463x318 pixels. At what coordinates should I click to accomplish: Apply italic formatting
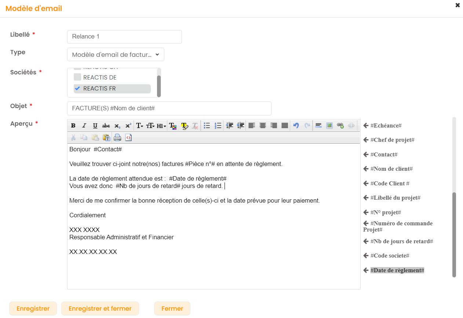tap(84, 126)
